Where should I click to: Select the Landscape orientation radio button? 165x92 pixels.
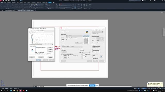point(92,57)
